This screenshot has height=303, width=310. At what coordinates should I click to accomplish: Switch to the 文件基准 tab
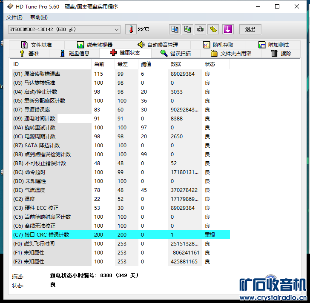(x=37, y=45)
